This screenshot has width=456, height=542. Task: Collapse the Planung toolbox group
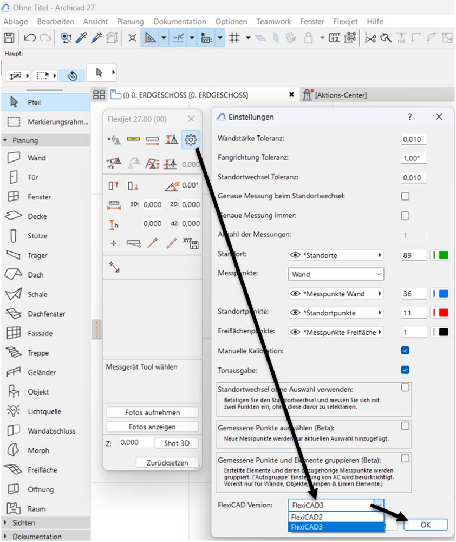coord(5,140)
